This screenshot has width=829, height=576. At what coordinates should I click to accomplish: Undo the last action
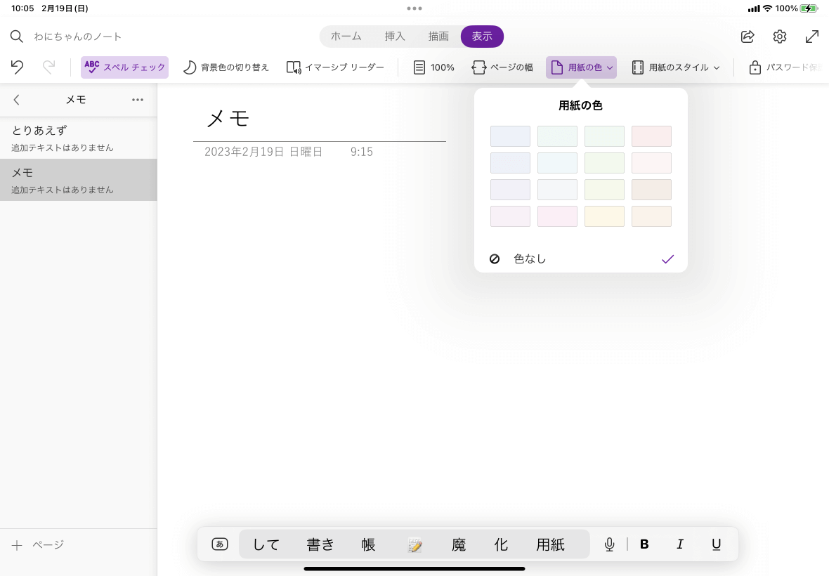[17, 67]
